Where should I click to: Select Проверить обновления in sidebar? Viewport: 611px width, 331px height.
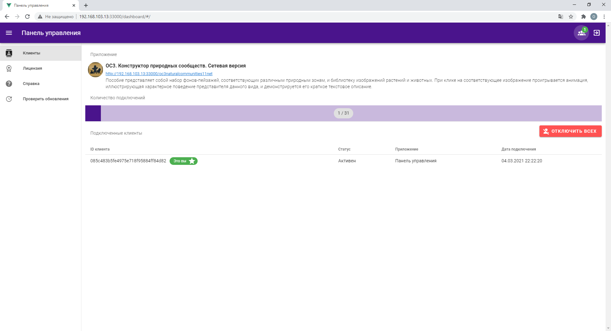coord(46,99)
